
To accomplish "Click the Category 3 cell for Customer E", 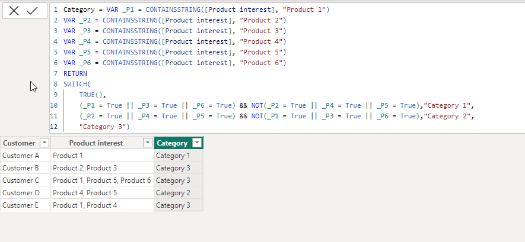I will tap(179, 205).
